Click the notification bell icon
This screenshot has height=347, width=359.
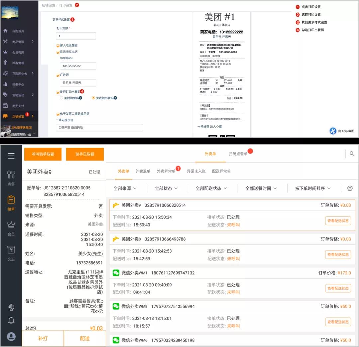point(11,321)
